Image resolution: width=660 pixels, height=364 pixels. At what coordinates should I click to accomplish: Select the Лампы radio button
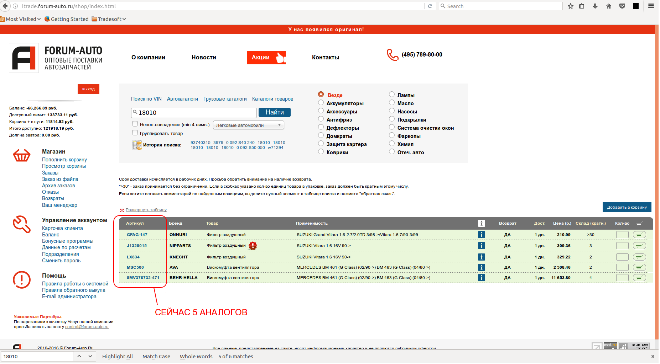point(392,95)
